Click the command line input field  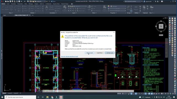point(88,91)
